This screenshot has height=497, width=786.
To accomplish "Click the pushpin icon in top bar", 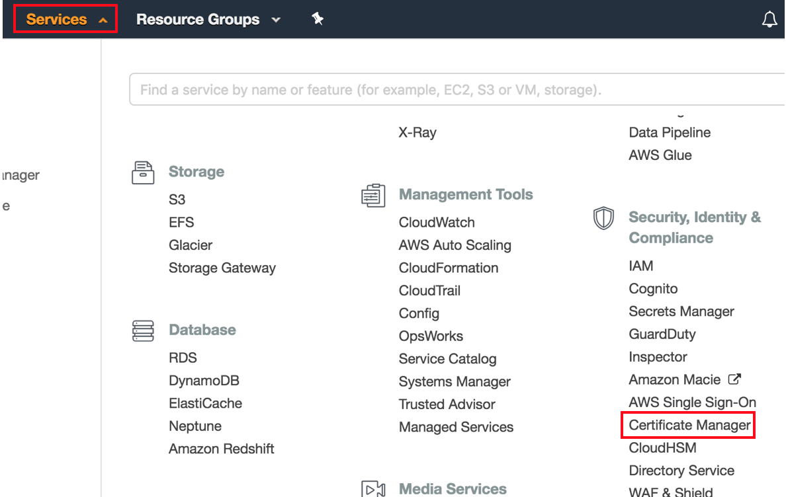I will 318,20.
